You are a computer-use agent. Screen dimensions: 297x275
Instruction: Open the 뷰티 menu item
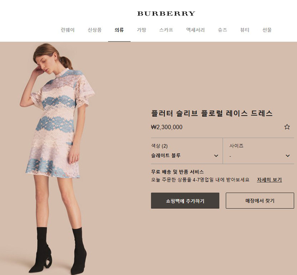tap(245, 30)
